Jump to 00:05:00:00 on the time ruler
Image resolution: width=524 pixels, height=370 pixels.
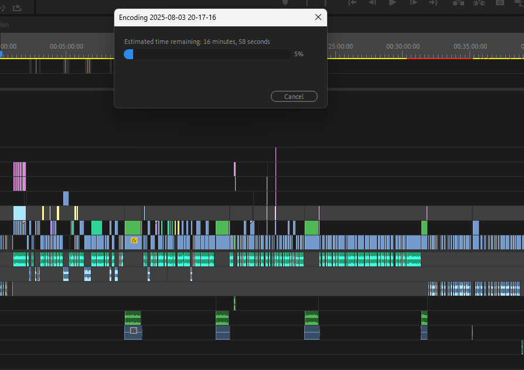tap(66, 47)
